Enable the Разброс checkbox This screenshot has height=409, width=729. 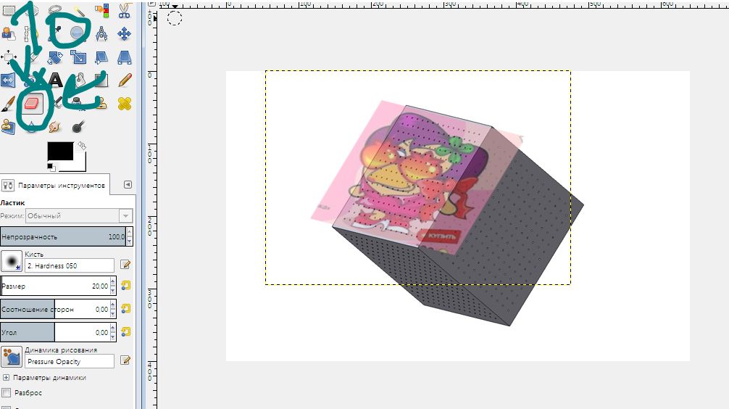(6, 393)
